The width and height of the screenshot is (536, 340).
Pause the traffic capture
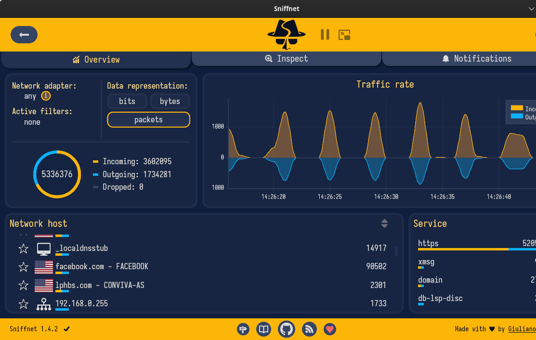pos(325,35)
